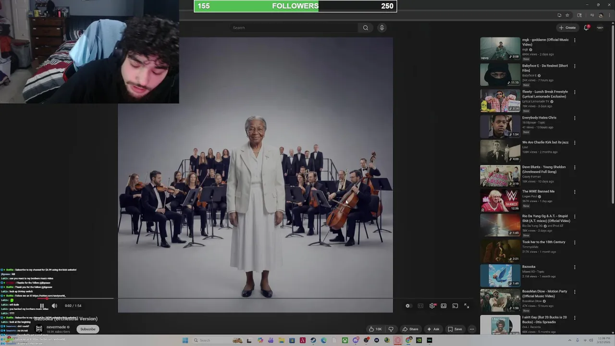
Task: Open BossMan Dlow - Motion Party title
Action: 545,294
